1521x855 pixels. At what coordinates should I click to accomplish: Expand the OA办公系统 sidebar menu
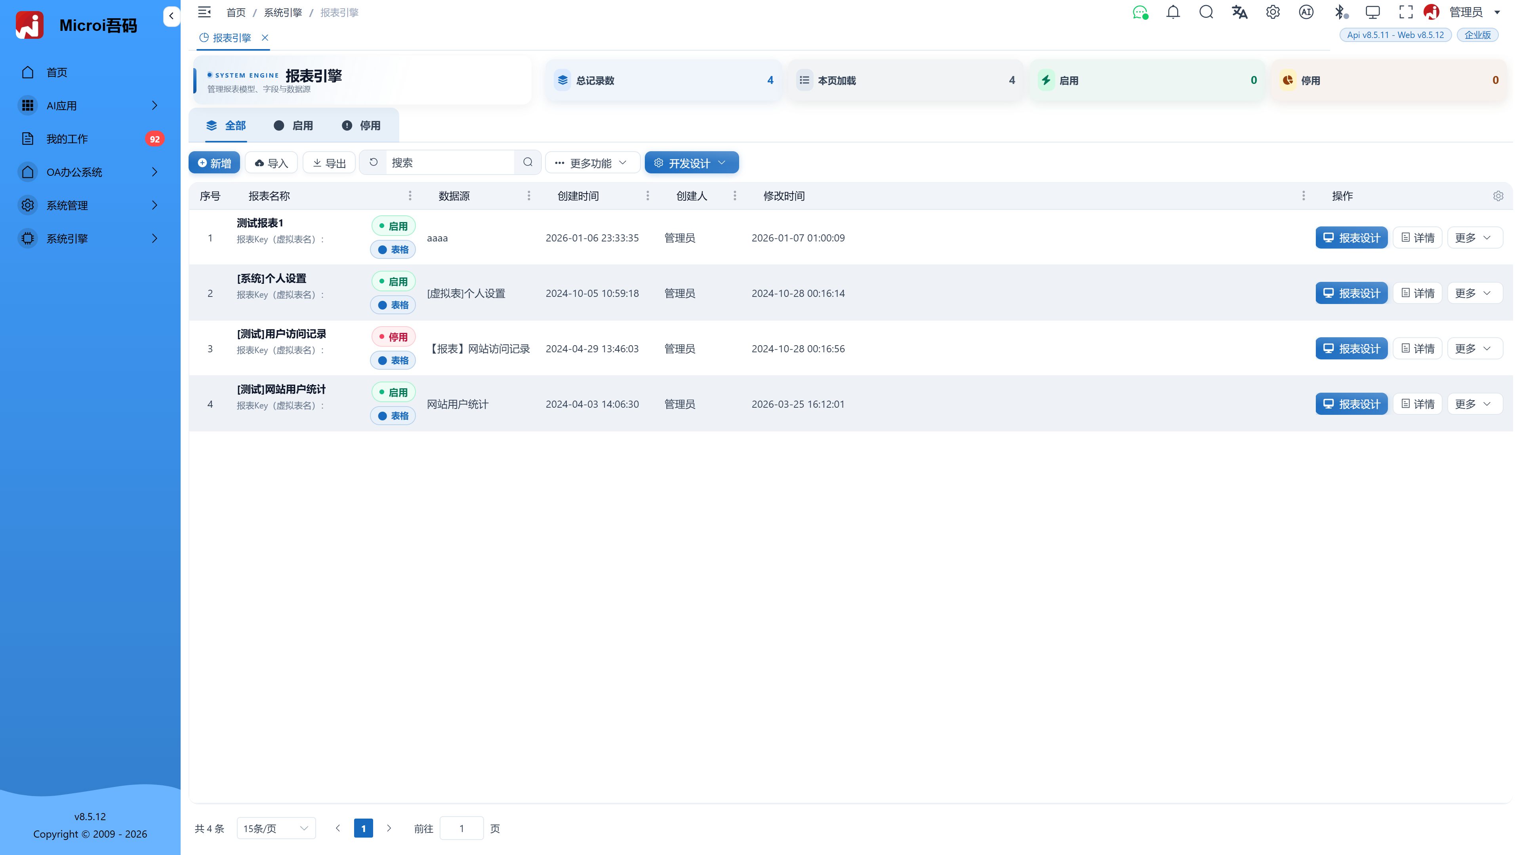pos(90,172)
